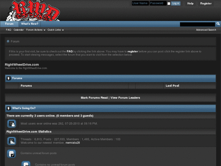This screenshot has width=221, height=166.
Task: Click View Forum Leaders
Action: [x=125, y=98]
